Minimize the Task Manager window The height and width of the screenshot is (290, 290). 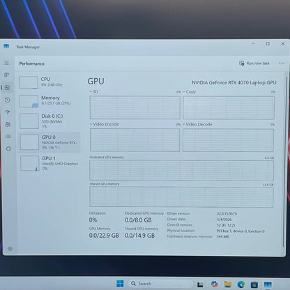point(253,43)
